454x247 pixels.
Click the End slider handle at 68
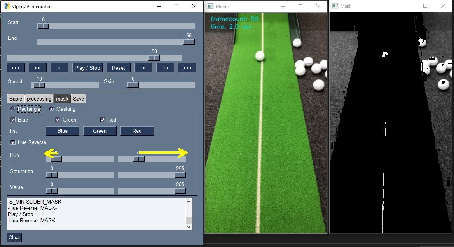pyautogui.click(x=189, y=42)
